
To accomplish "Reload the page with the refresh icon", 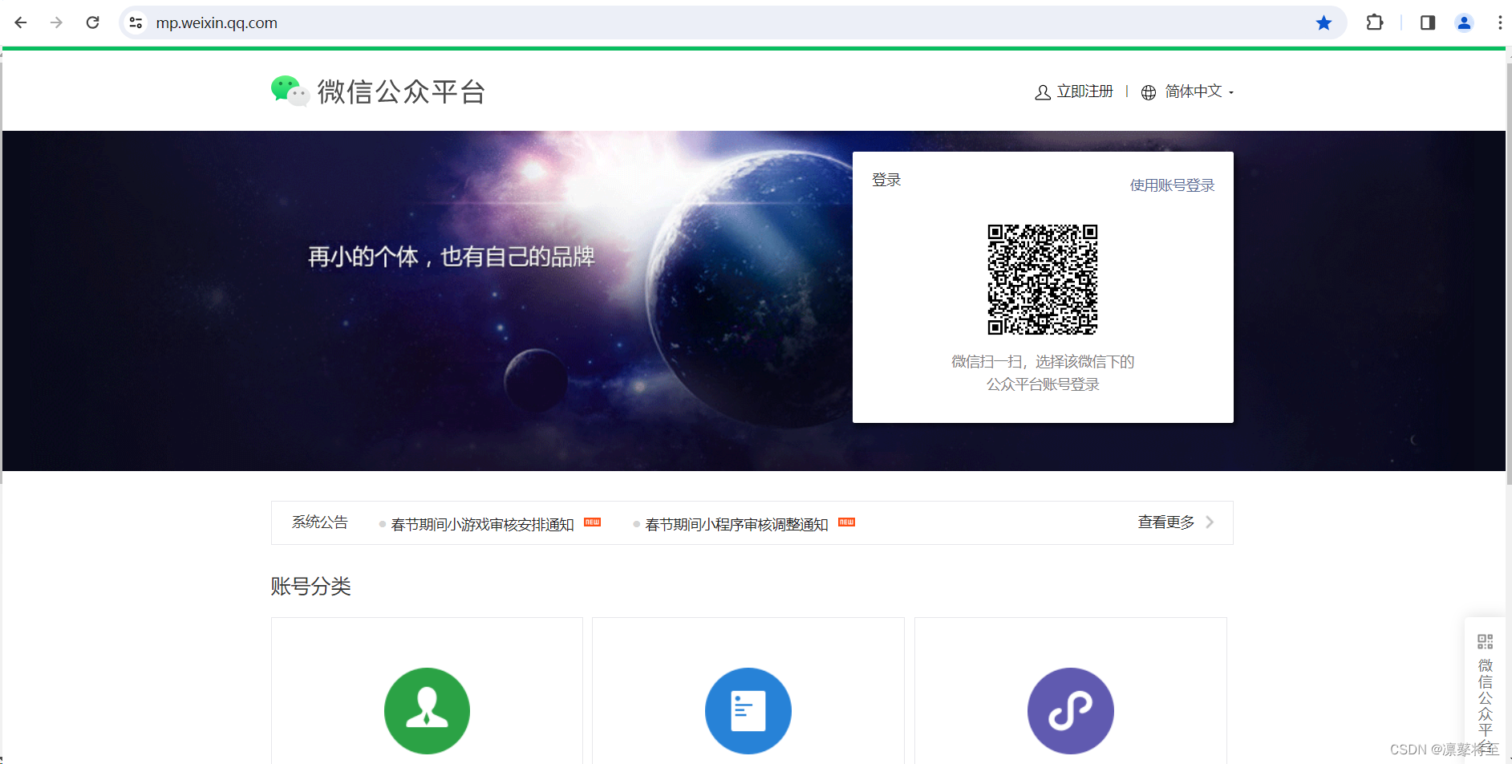I will (92, 22).
